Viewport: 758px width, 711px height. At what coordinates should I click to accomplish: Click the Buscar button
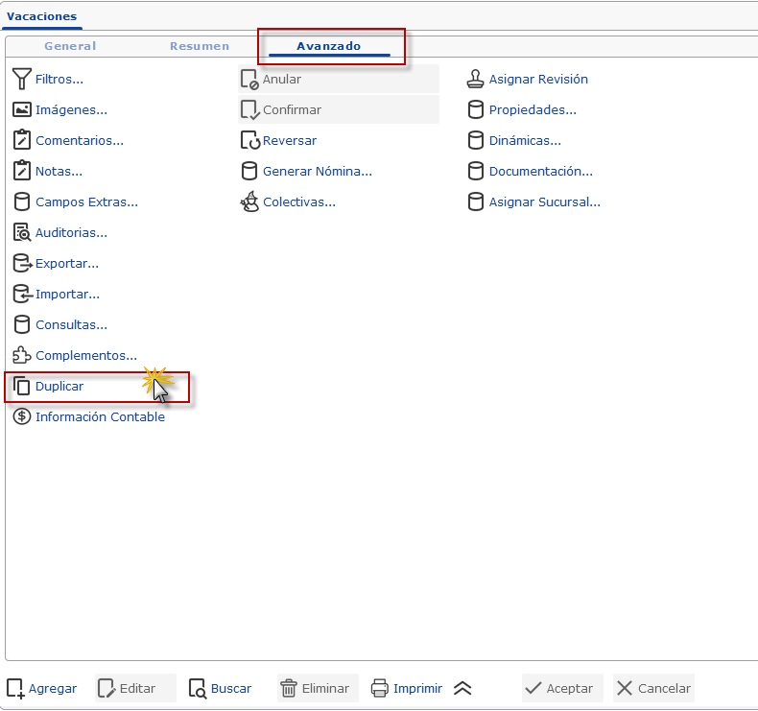click(221, 688)
